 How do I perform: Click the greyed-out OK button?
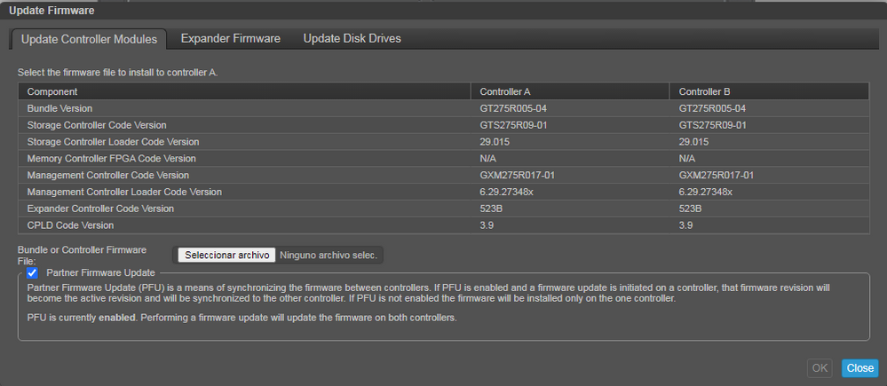point(820,368)
